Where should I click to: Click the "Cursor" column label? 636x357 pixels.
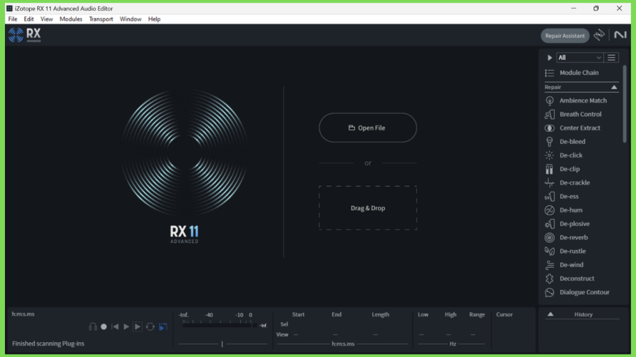(504, 314)
